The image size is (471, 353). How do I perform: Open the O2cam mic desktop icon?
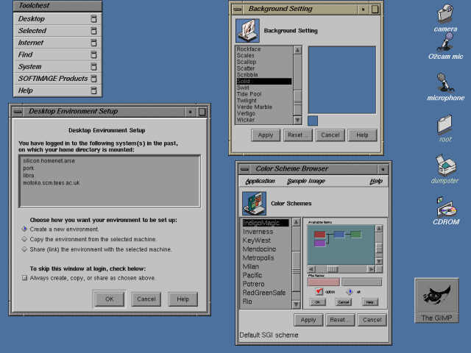point(445,42)
